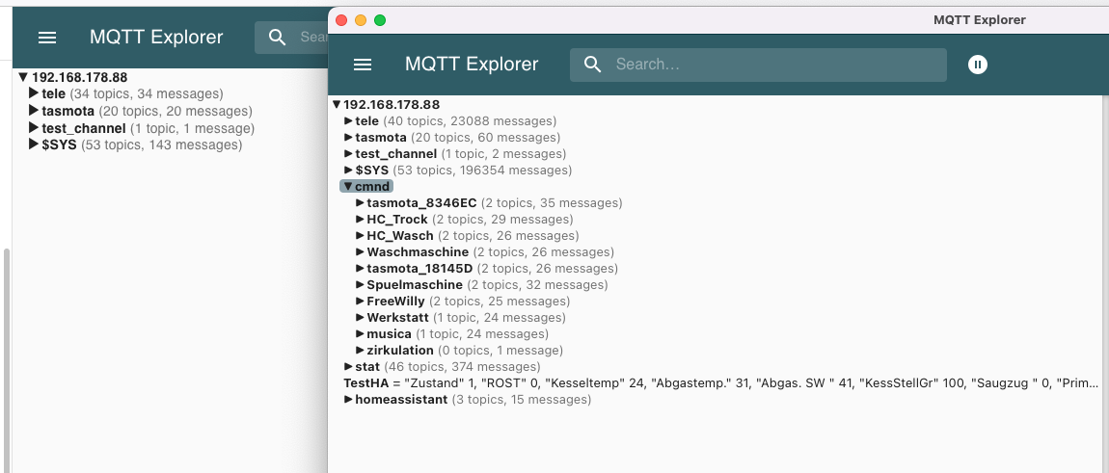Collapse the cmnd topic tree node

(x=348, y=186)
